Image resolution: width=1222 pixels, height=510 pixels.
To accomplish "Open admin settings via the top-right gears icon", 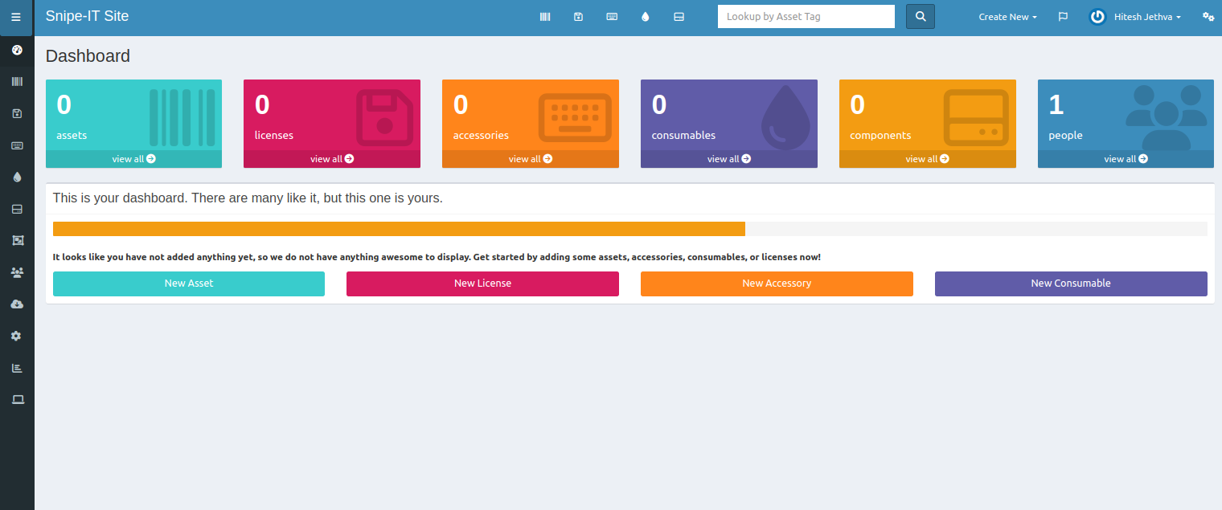I will click(x=1208, y=17).
